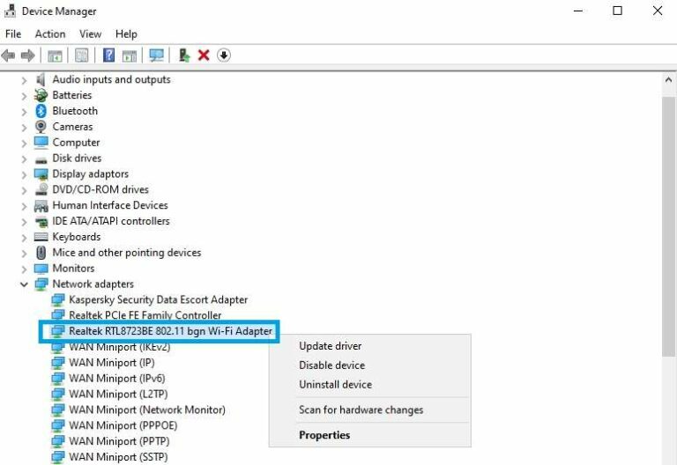Click the vertical scrollbar thumb
Viewport: 677px width, 465px height.
(x=668, y=226)
